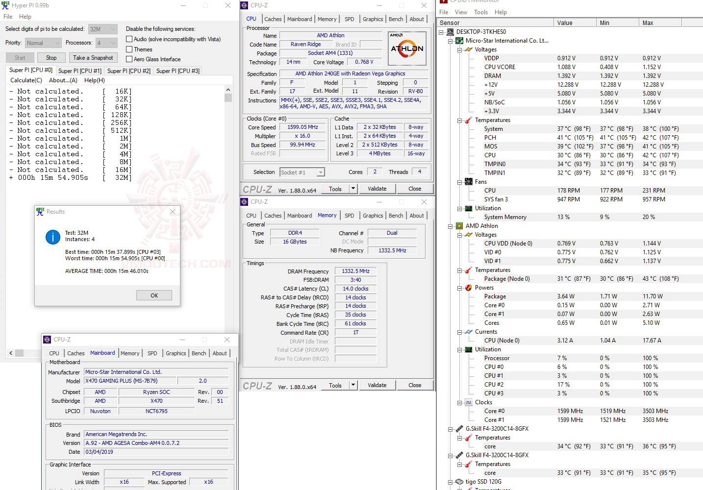Click the BIOS date 03/04/2019 field

pos(156,452)
